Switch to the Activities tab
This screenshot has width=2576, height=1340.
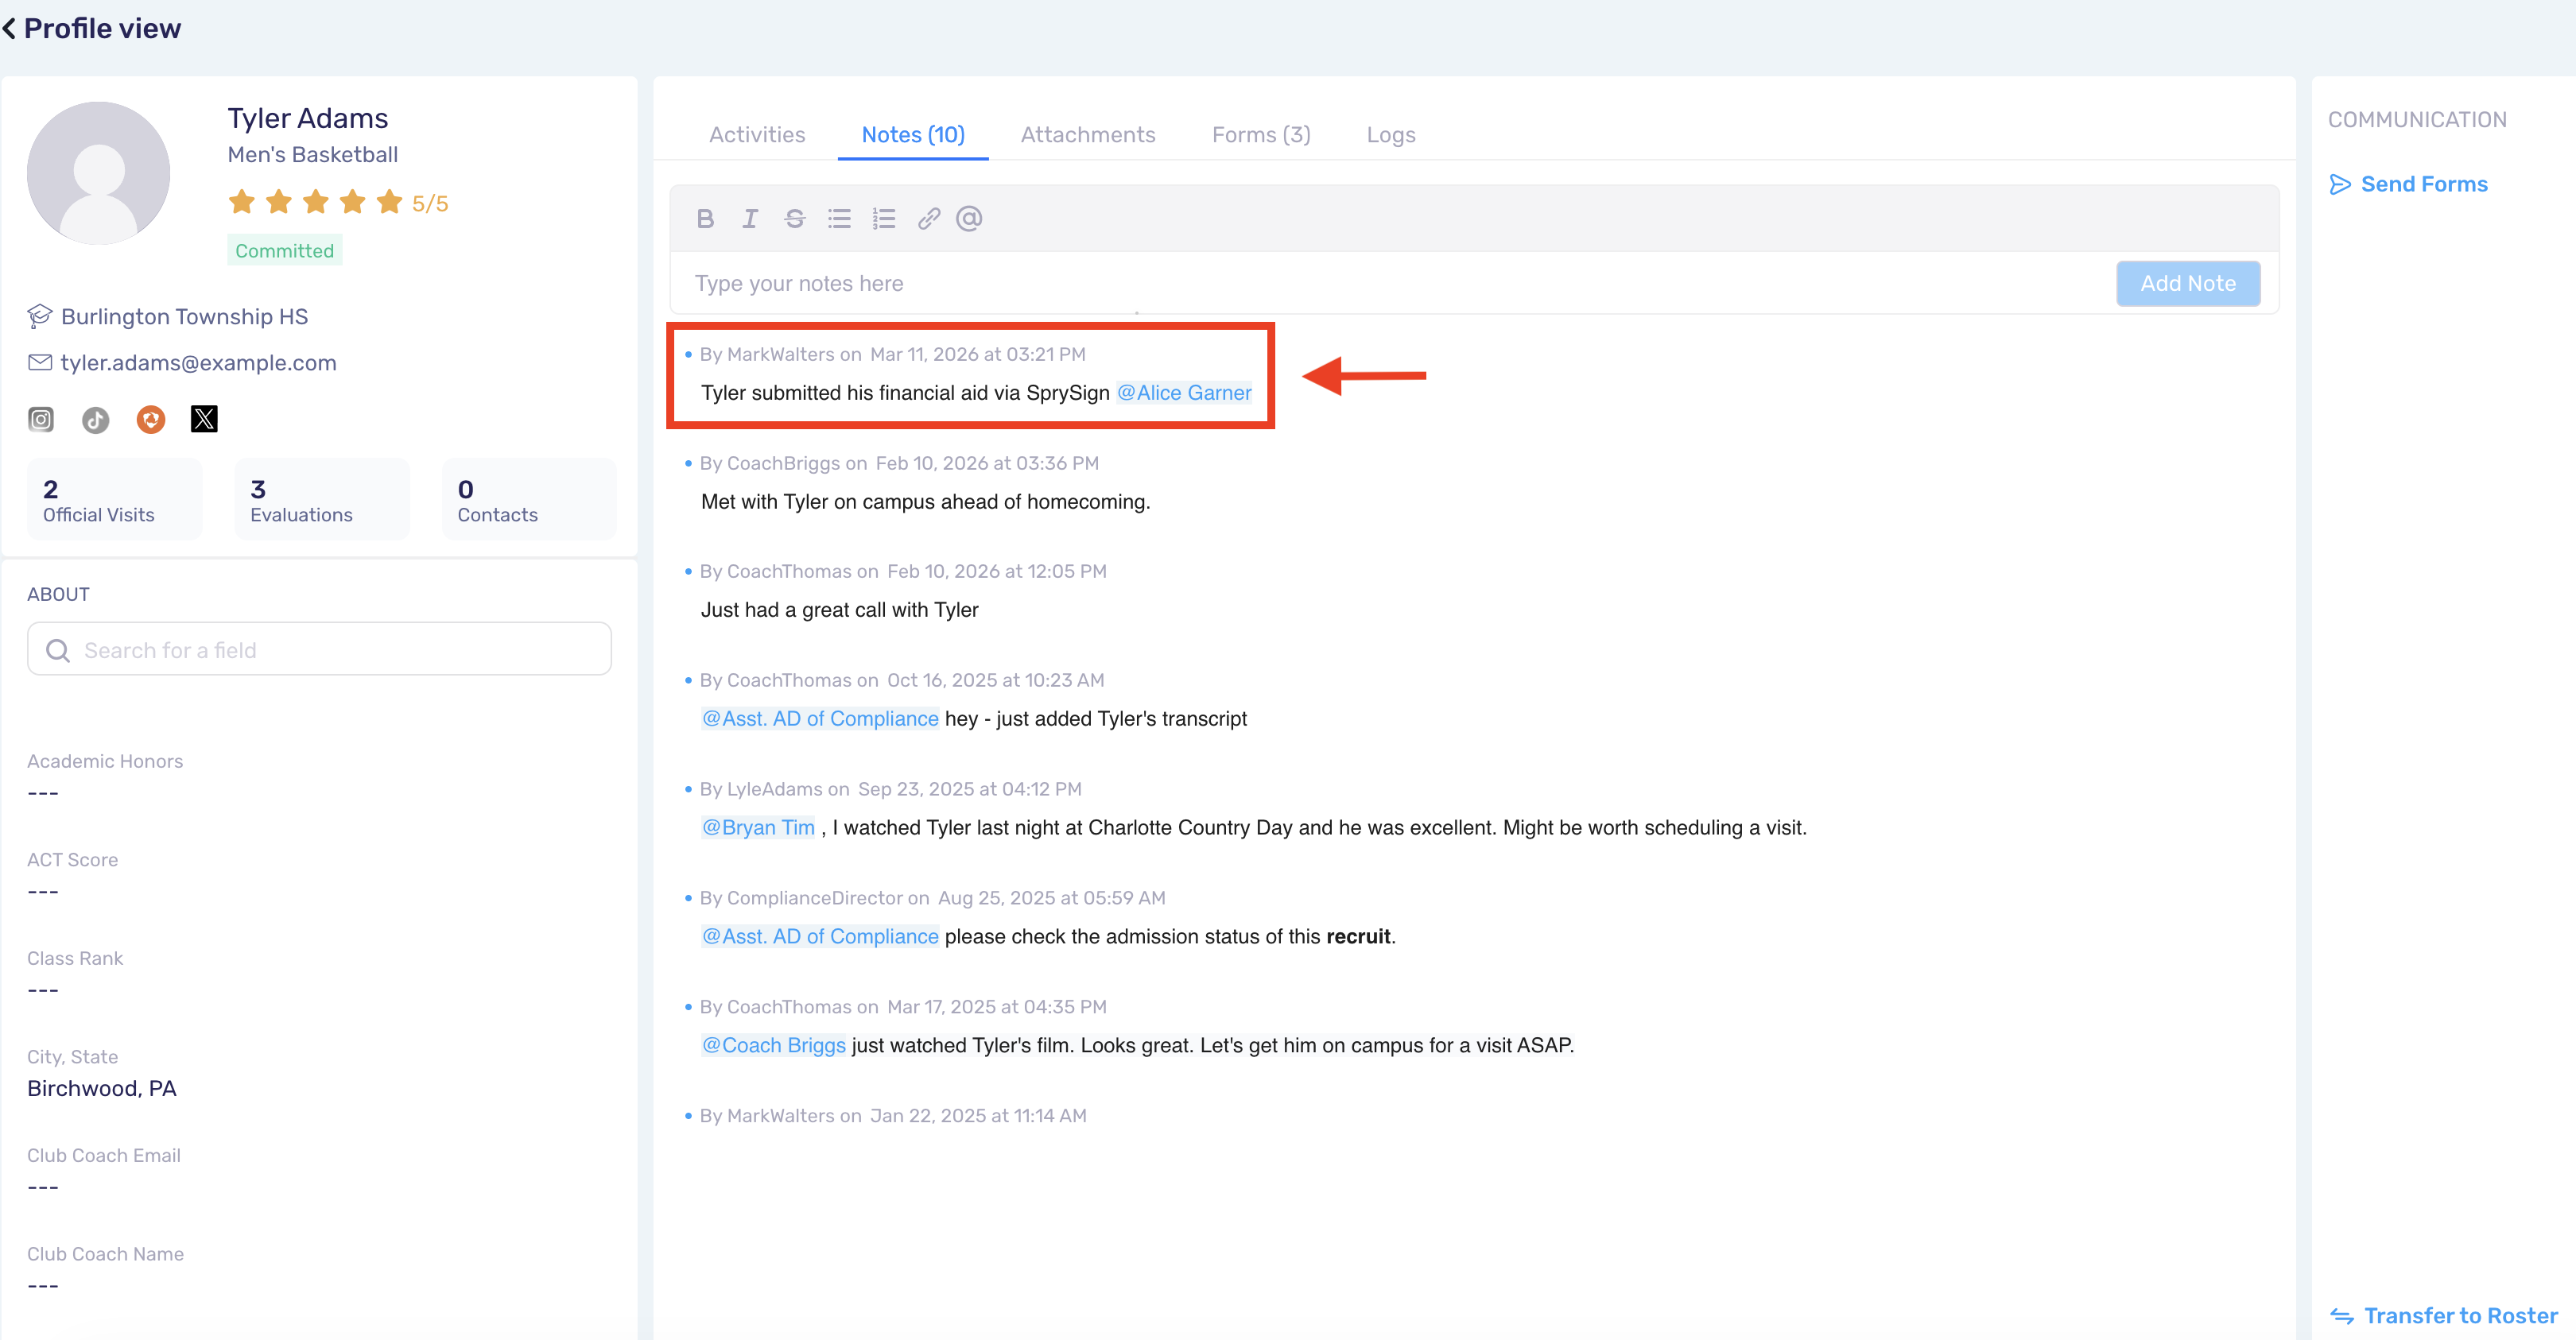click(x=757, y=134)
